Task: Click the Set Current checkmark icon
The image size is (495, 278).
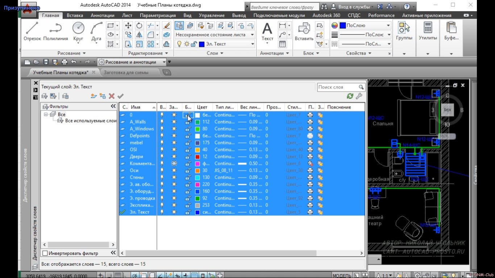Action: [x=120, y=96]
